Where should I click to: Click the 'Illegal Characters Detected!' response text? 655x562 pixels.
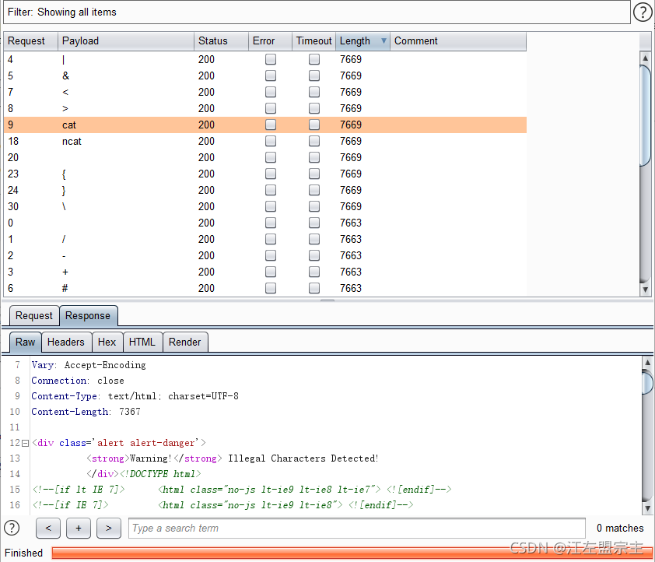[x=303, y=458]
